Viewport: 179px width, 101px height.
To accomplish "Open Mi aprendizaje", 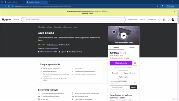I will pos(152,20).
